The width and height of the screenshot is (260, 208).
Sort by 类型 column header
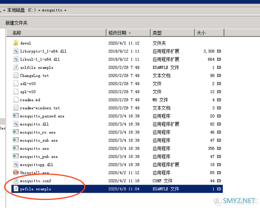172,32
